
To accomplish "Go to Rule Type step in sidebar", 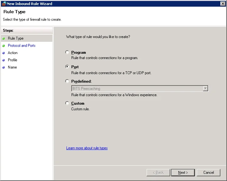I will (x=16, y=38).
